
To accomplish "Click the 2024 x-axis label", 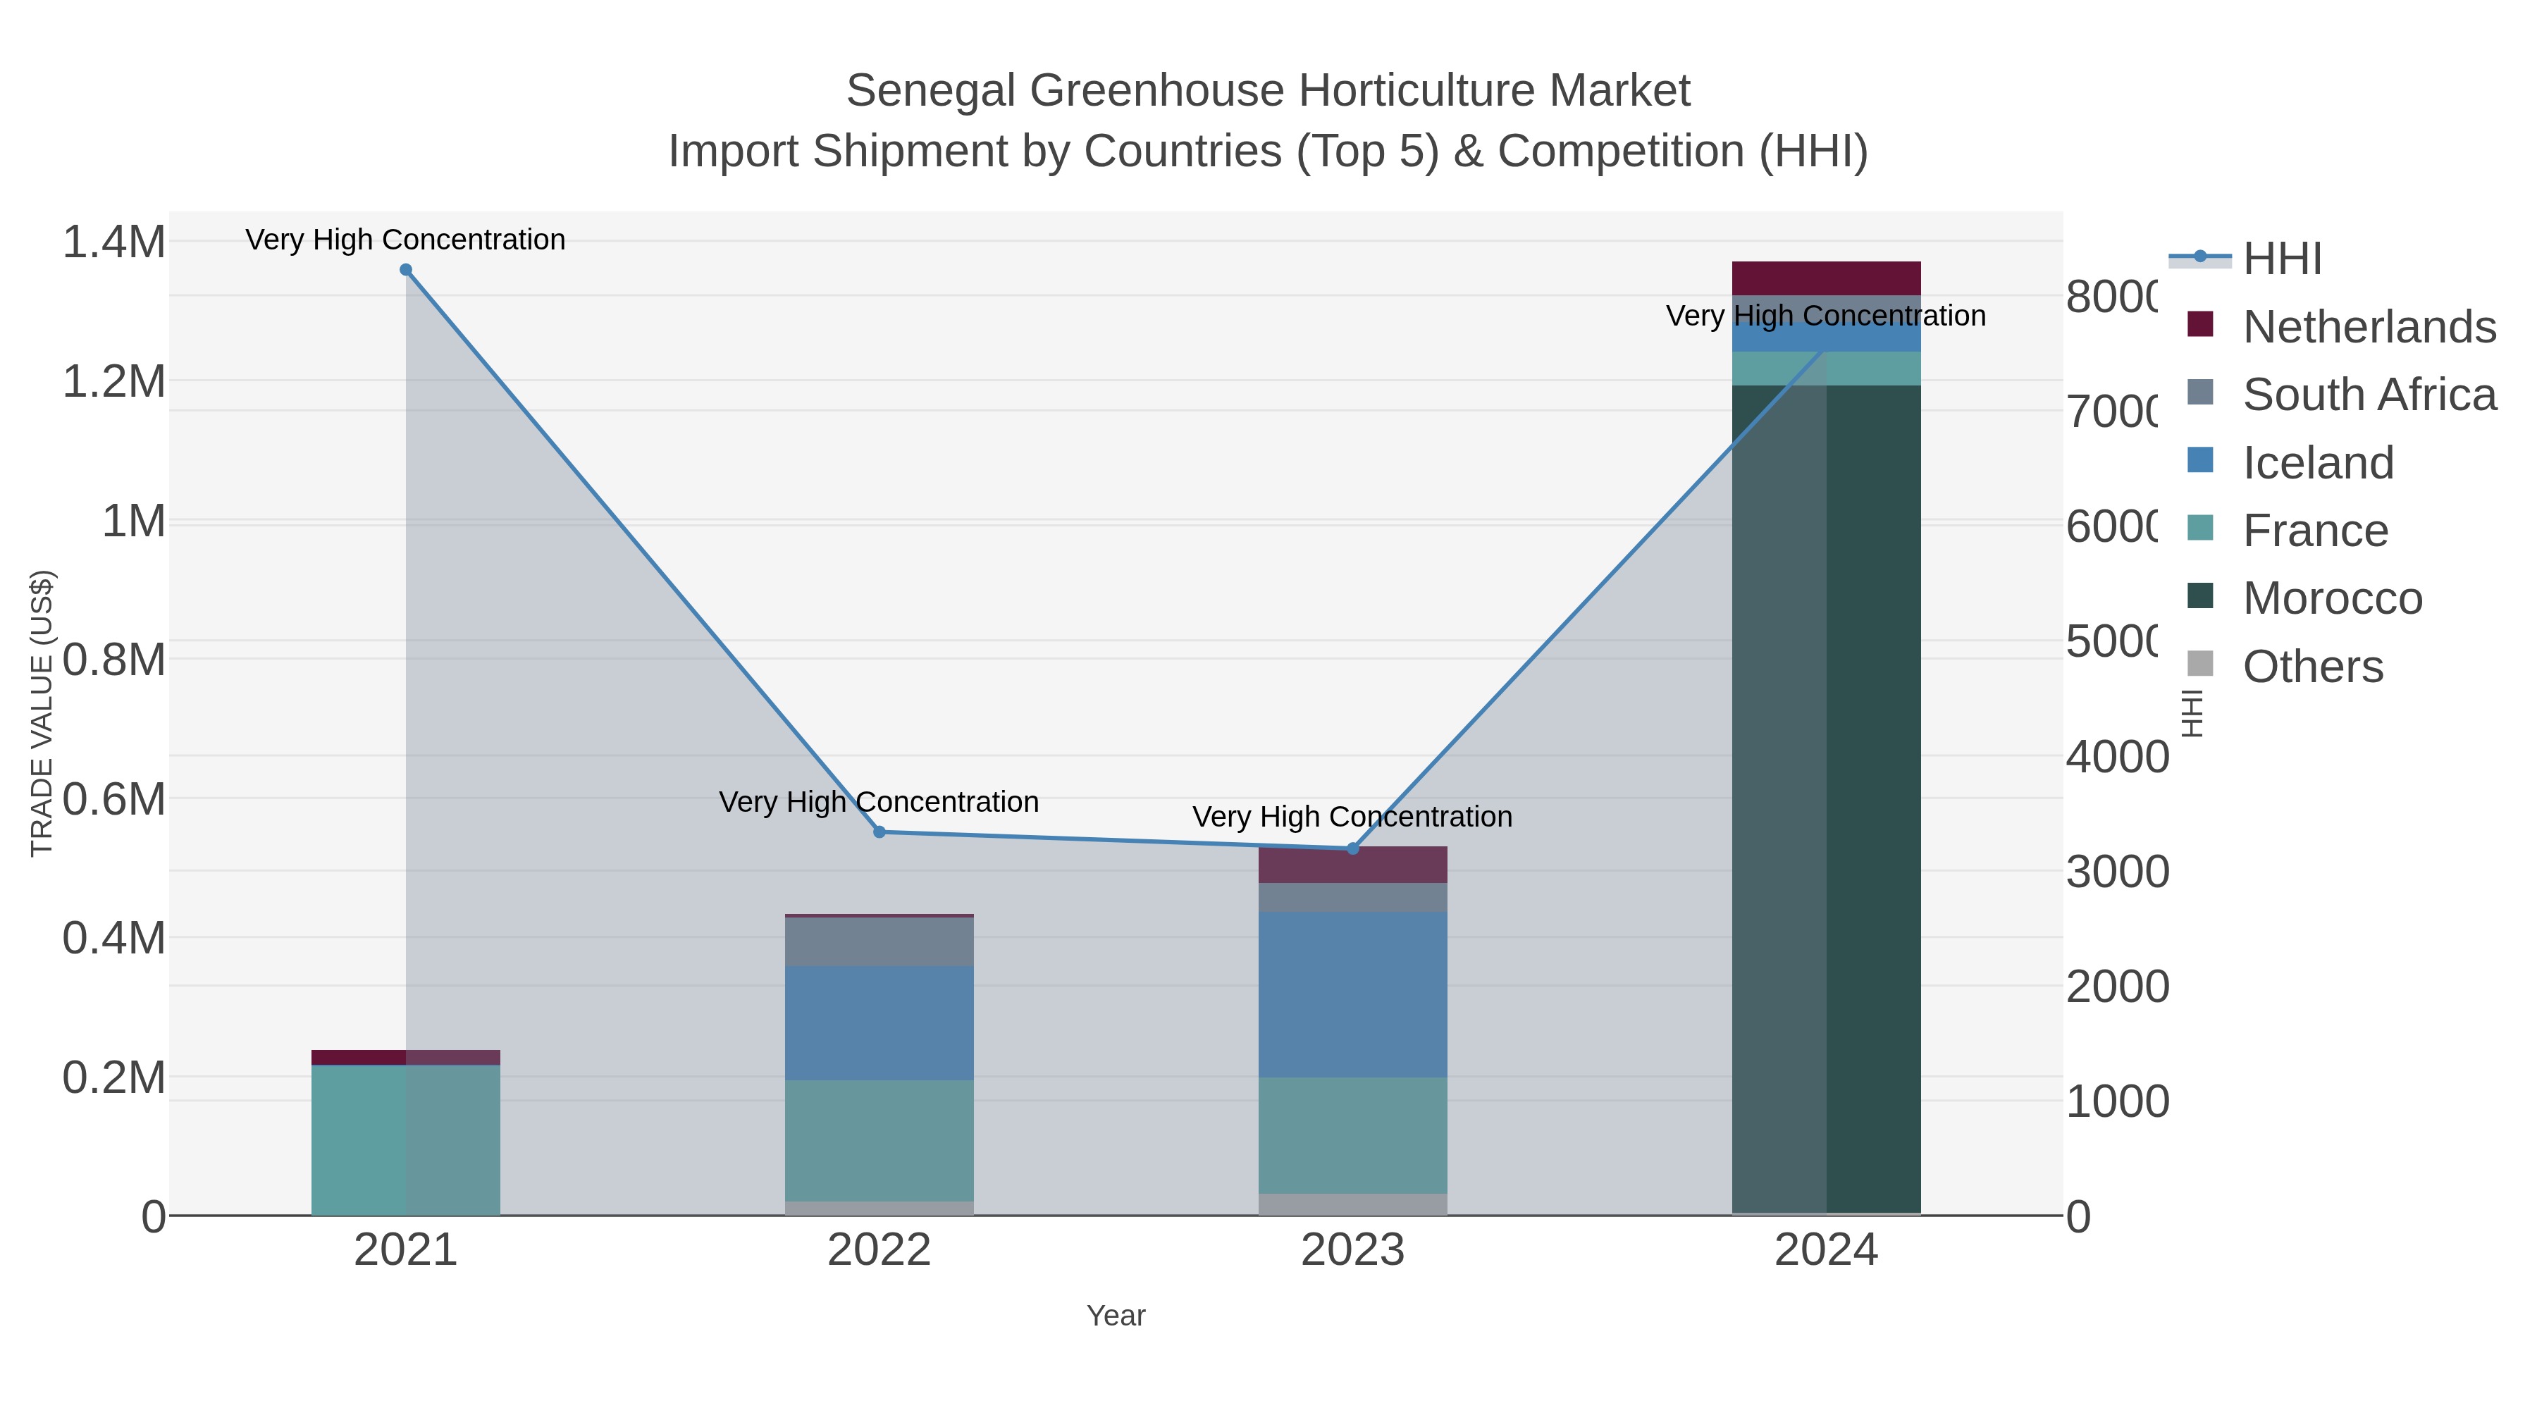I will pyautogui.click(x=1826, y=1251).
